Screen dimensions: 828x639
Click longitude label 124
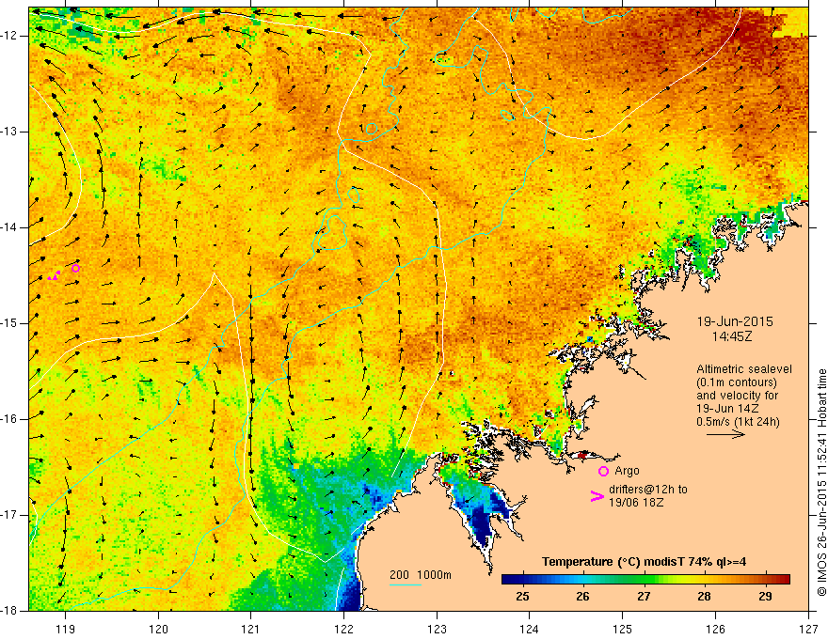click(530, 629)
